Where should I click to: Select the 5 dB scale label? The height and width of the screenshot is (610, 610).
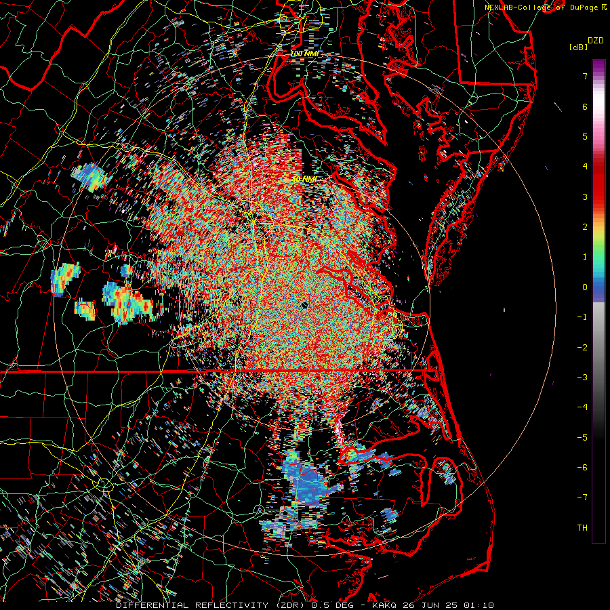585,136
